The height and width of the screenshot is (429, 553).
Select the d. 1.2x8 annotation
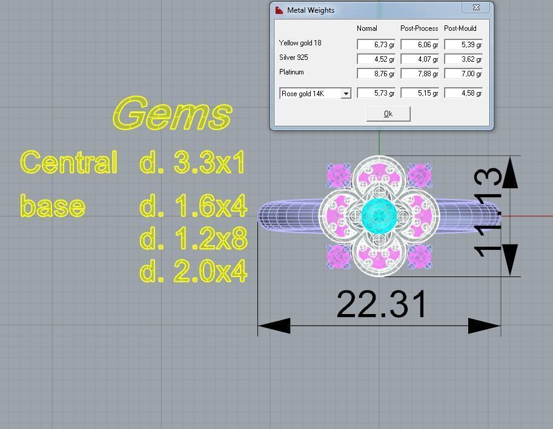[x=194, y=238]
